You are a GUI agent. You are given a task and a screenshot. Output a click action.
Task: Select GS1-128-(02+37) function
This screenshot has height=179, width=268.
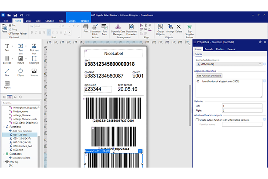[22, 138]
